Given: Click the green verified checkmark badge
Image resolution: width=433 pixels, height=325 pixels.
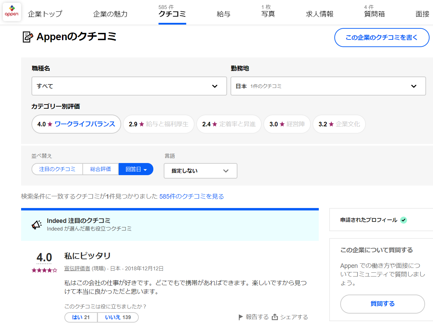Looking at the screenshot, I should coord(403,220).
